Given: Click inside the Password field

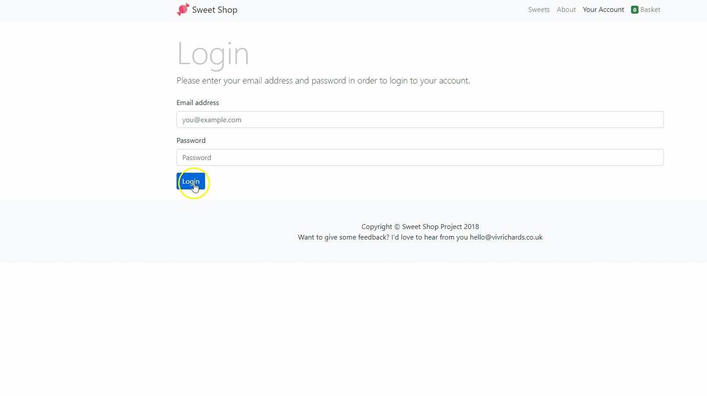Looking at the screenshot, I should tap(420, 157).
